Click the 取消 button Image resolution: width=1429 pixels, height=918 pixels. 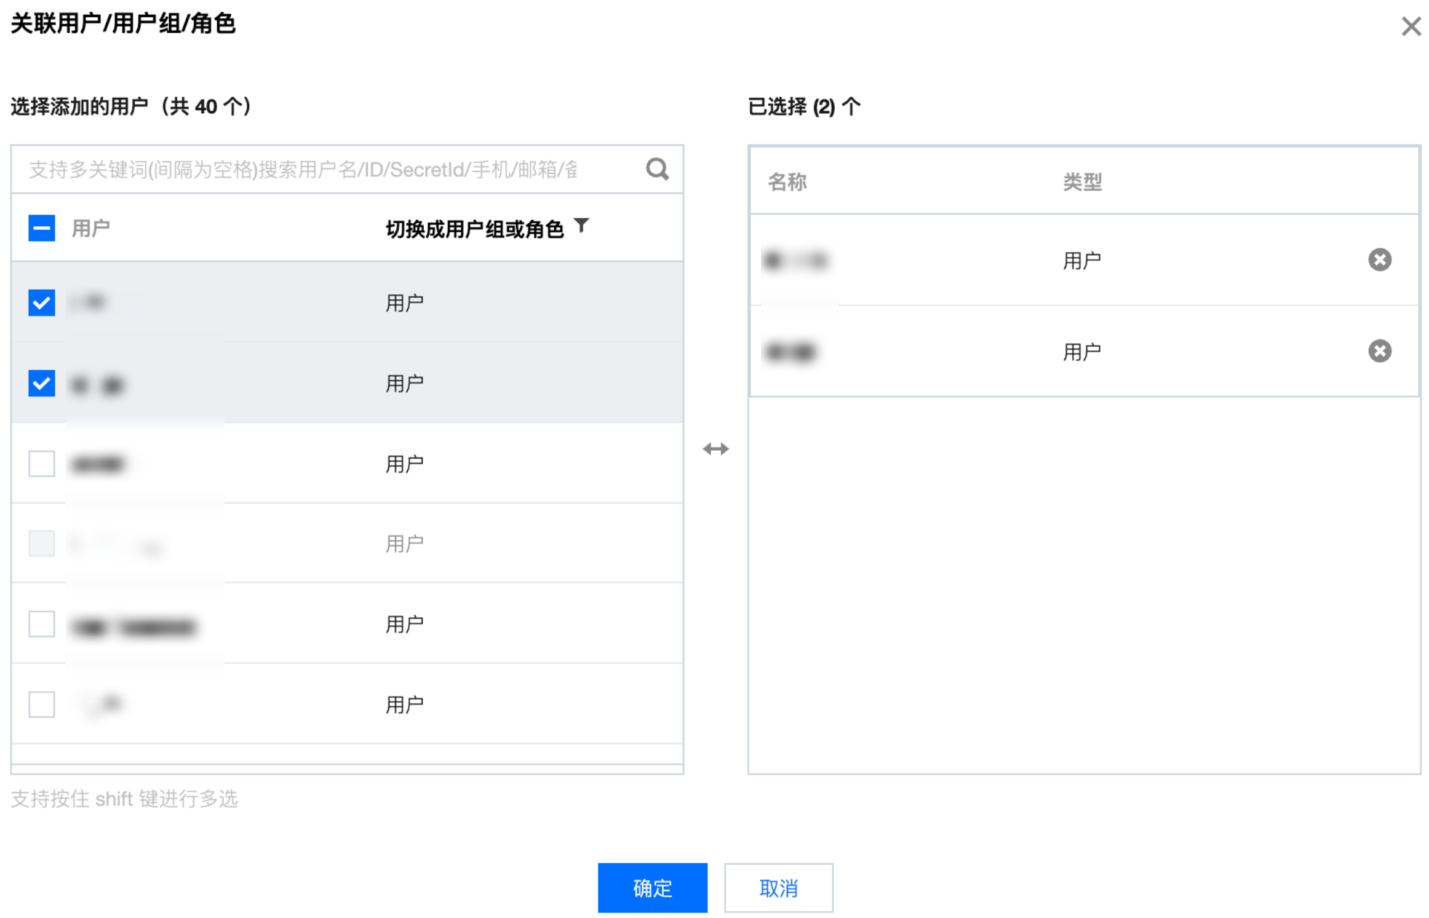(778, 887)
